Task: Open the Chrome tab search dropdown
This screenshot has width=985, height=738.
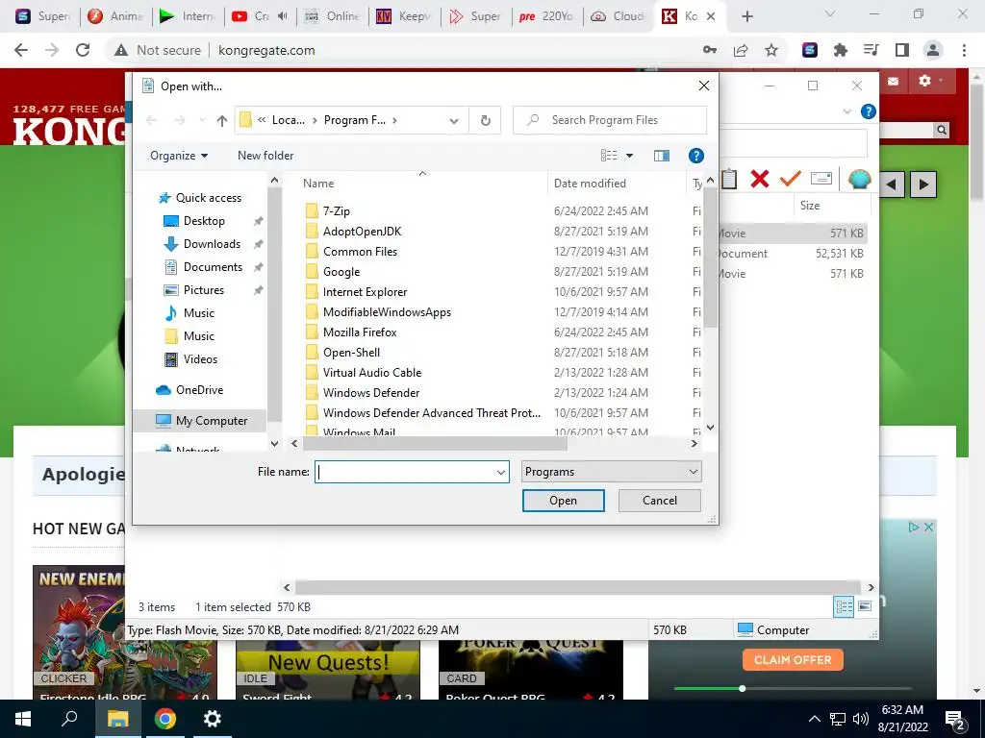Action: pos(830,13)
